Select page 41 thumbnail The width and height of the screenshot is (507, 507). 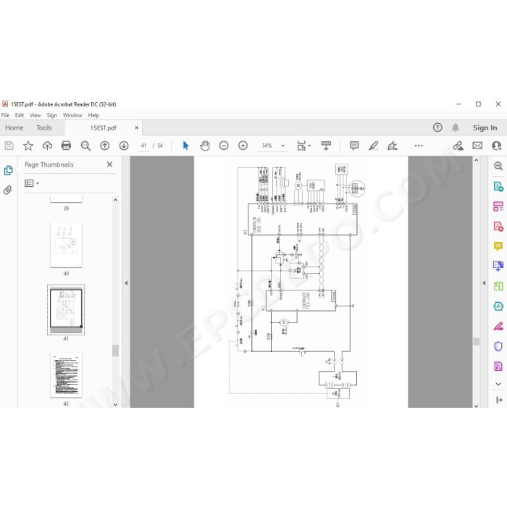[x=66, y=310]
